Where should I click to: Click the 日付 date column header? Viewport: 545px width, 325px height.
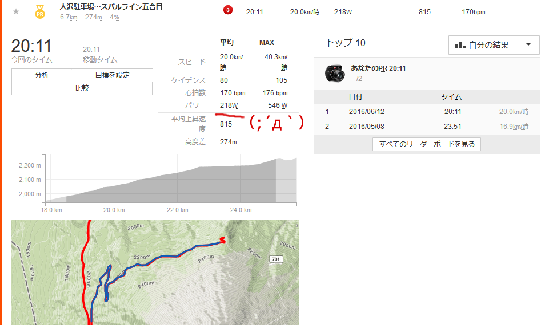click(x=355, y=97)
